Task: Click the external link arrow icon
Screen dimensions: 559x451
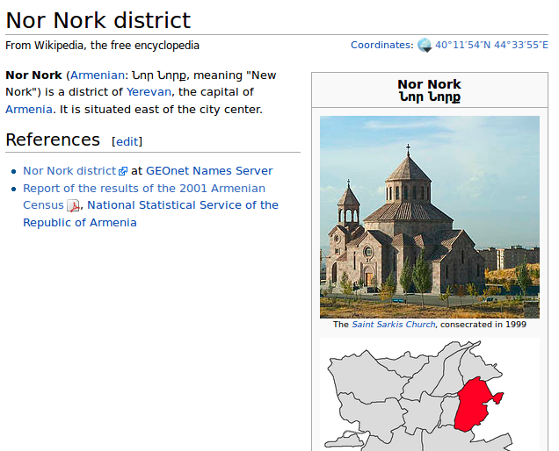Action: click(x=123, y=172)
